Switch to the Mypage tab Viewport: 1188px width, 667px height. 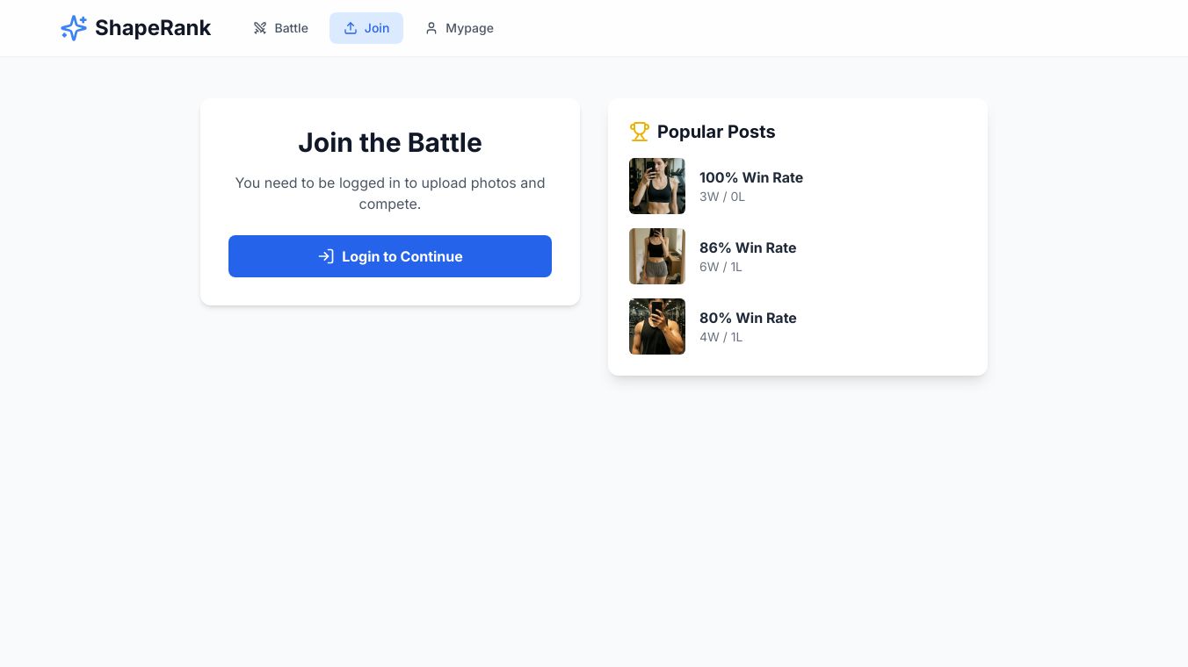pos(469,28)
